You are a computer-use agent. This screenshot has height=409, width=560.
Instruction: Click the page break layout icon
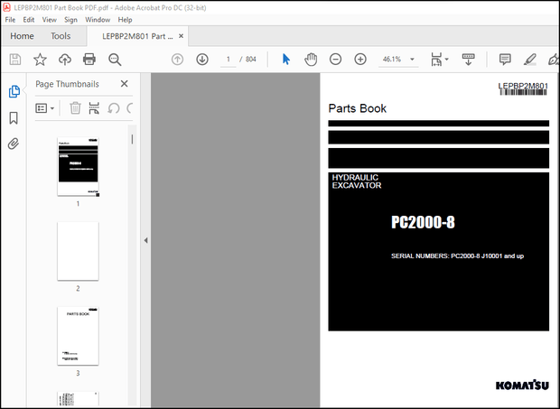point(94,107)
